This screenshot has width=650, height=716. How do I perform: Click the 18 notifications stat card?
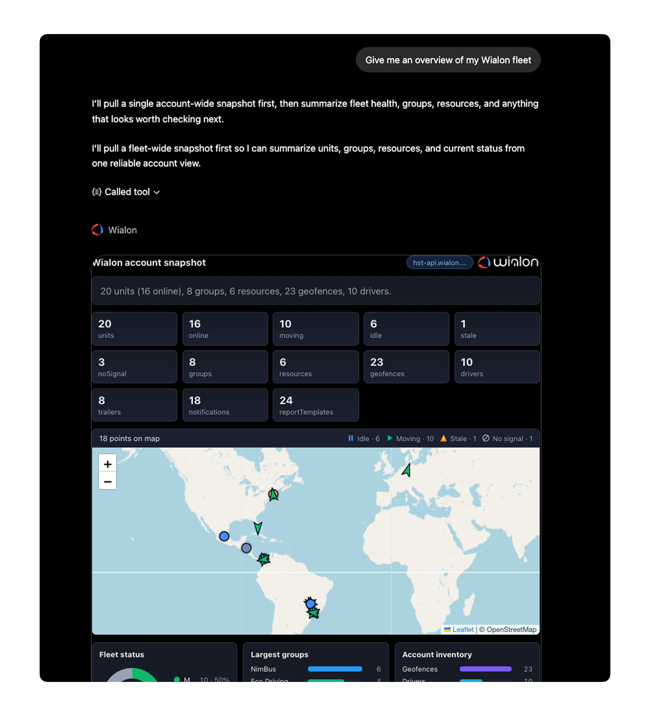pyautogui.click(x=225, y=405)
